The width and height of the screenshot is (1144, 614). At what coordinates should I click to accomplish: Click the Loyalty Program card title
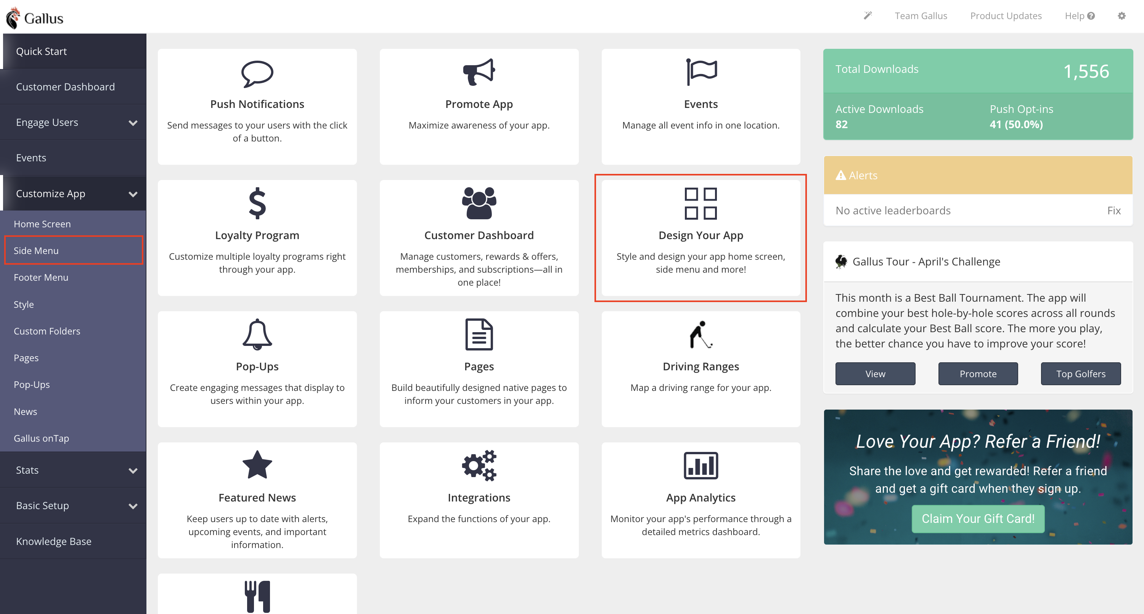(257, 235)
